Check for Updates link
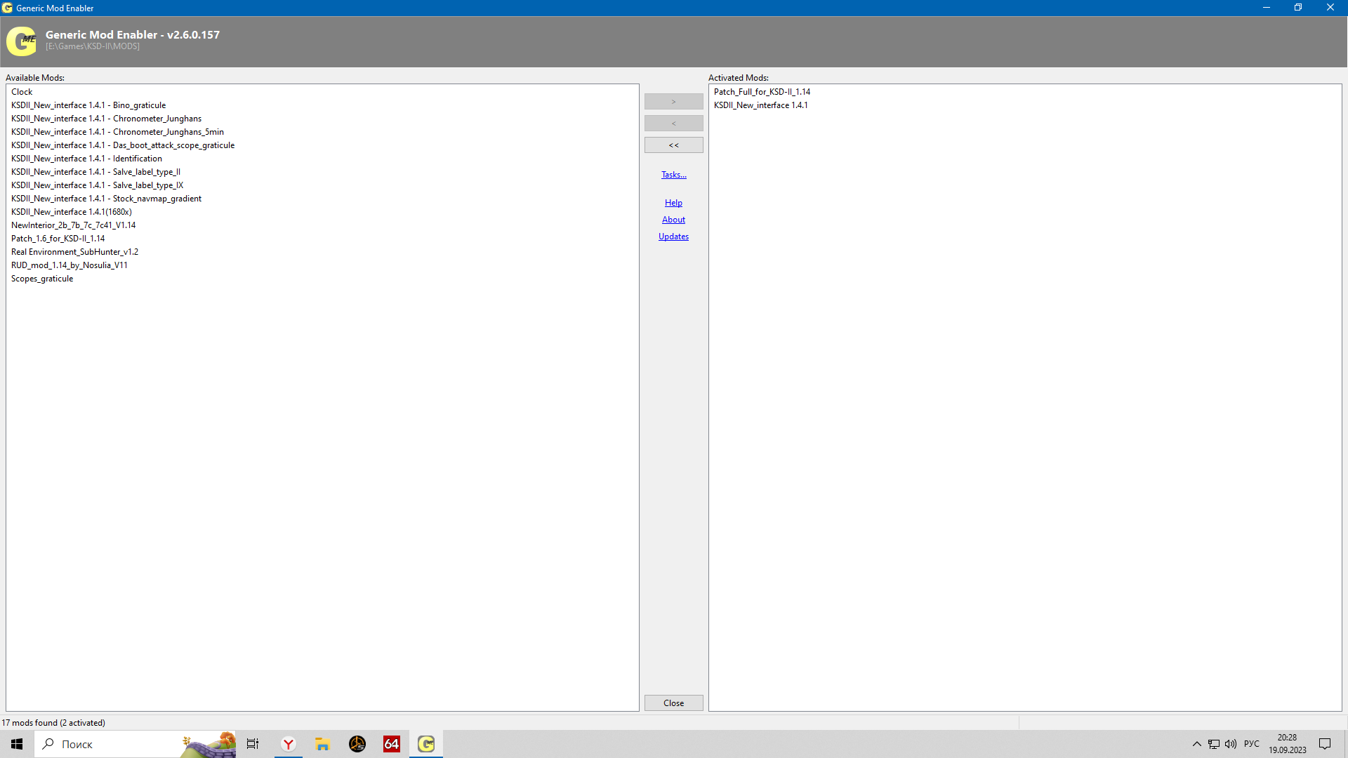The width and height of the screenshot is (1348, 758). click(673, 237)
